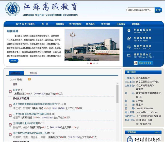Click the laptop icon for 编辑在线办公
This screenshot has width=165, height=142.
129,55
